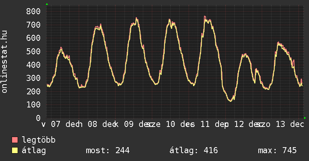Click the 'most: 244' statistic

[108, 151]
